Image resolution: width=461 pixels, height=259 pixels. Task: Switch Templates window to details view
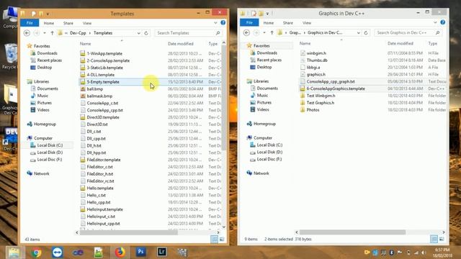215,240
